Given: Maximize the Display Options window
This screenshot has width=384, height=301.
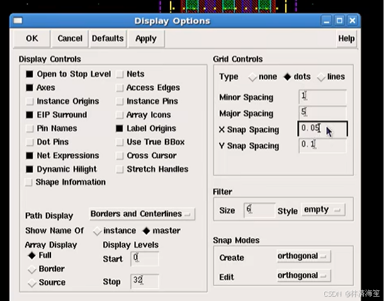Looking at the screenshot, I should click(x=339, y=21).
